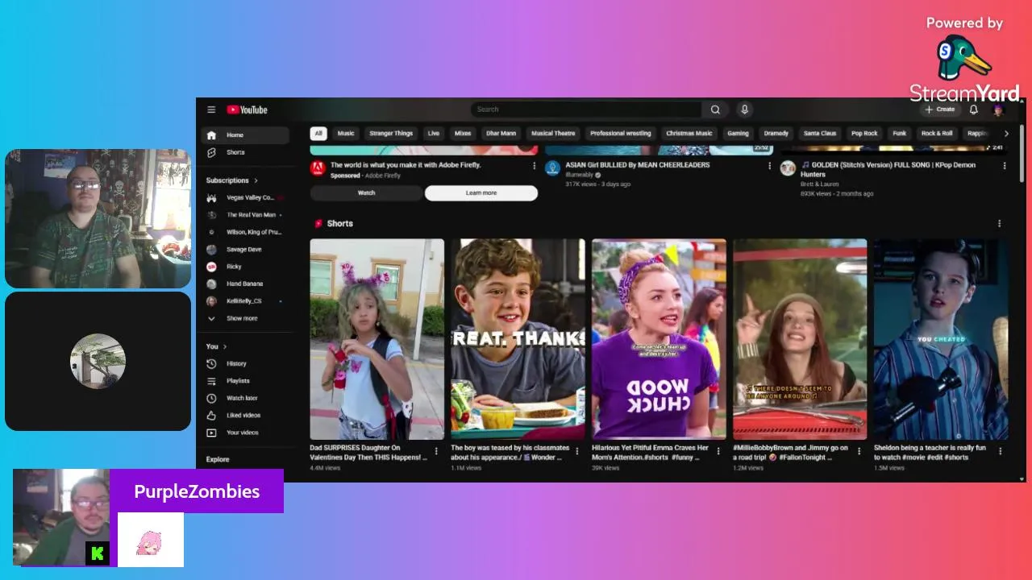This screenshot has width=1032, height=580.
Task: Open the Sheldon being a teacher short
Action: click(941, 339)
